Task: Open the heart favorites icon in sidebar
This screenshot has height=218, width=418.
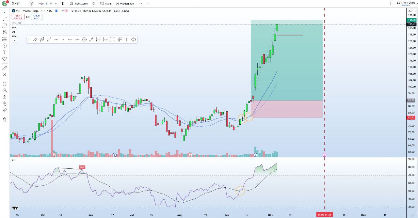Action: [5, 59]
